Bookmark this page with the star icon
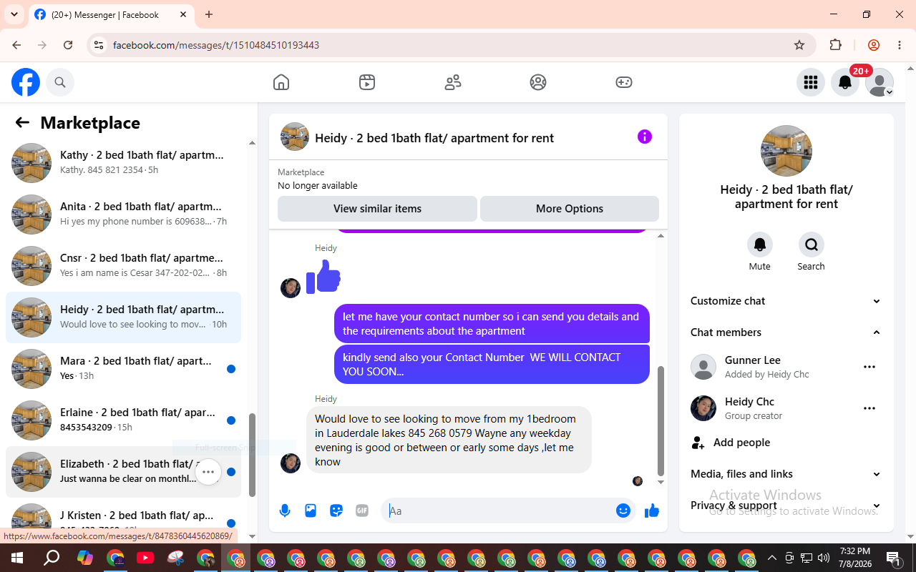The width and height of the screenshot is (916, 572). [799, 45]
